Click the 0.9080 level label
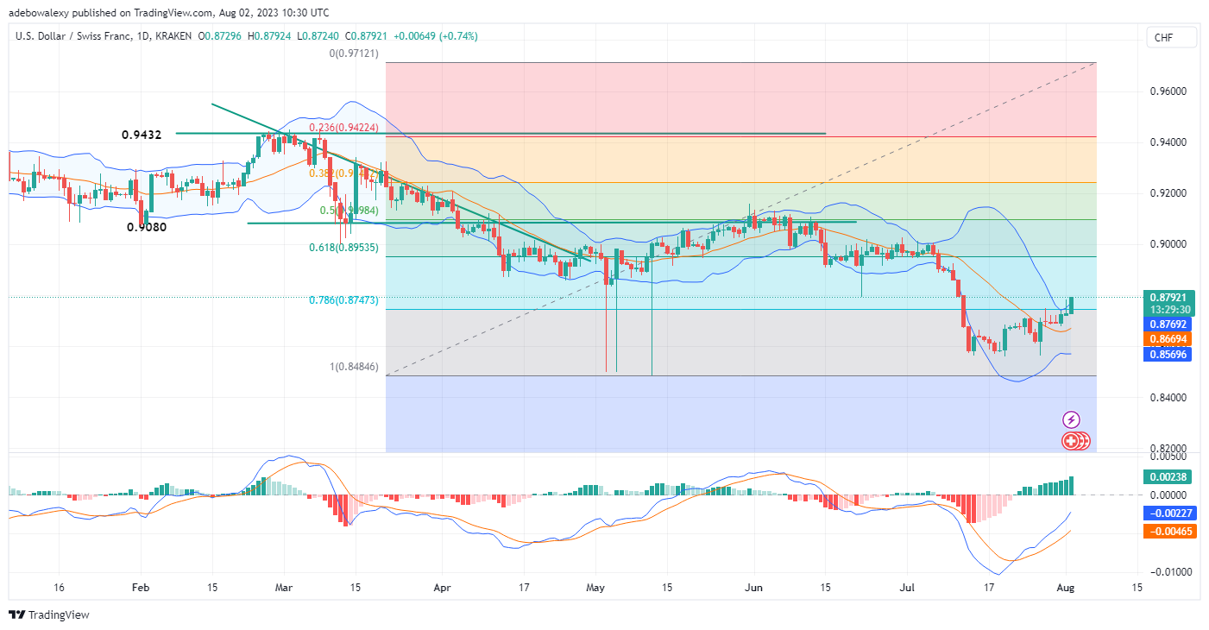This screenshot has width=1209, height=630. tap(148, 227)
